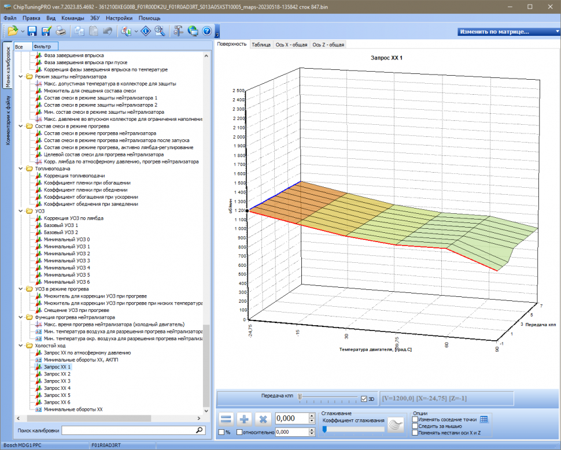Click the hammer settings tool icon
This screenshot has height=450, width=561.
178,31
